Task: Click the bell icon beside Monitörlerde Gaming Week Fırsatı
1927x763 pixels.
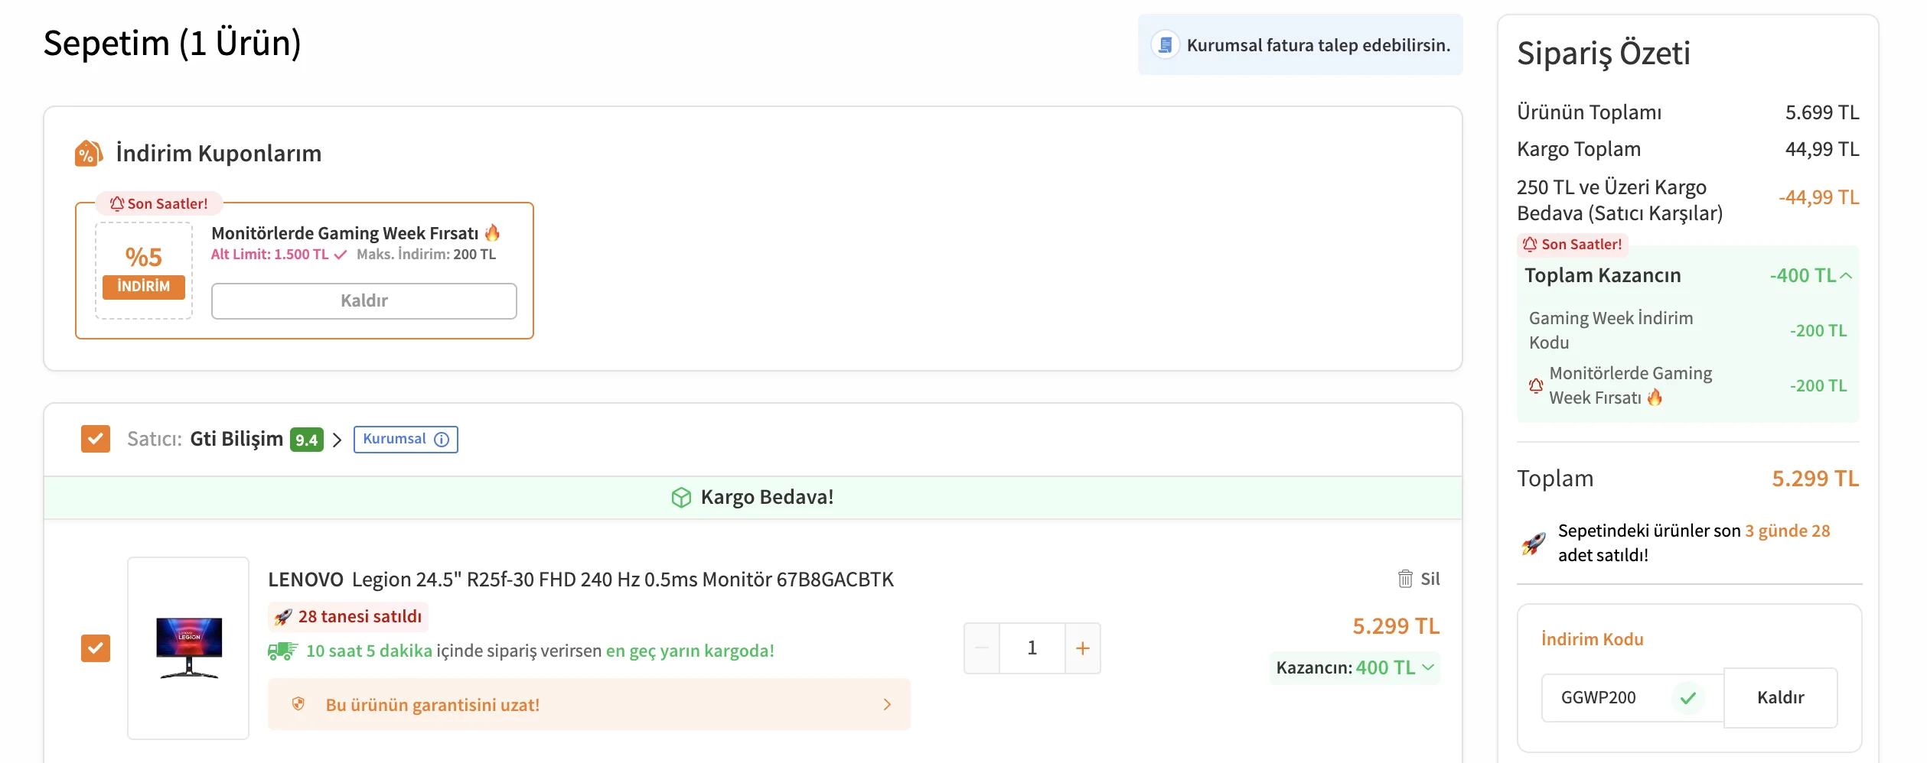Action: pos(1536,385)
